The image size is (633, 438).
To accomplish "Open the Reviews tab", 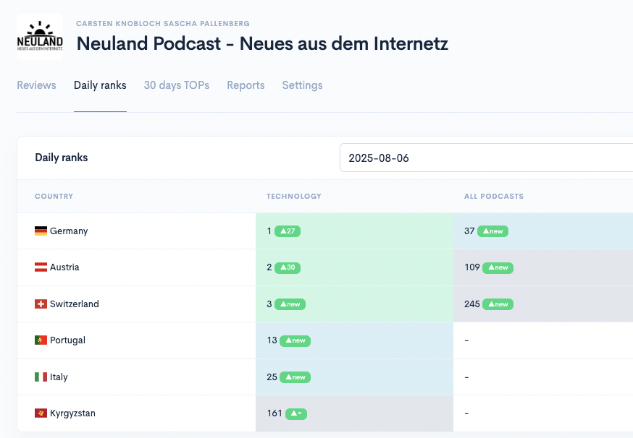I will point(36,85).
